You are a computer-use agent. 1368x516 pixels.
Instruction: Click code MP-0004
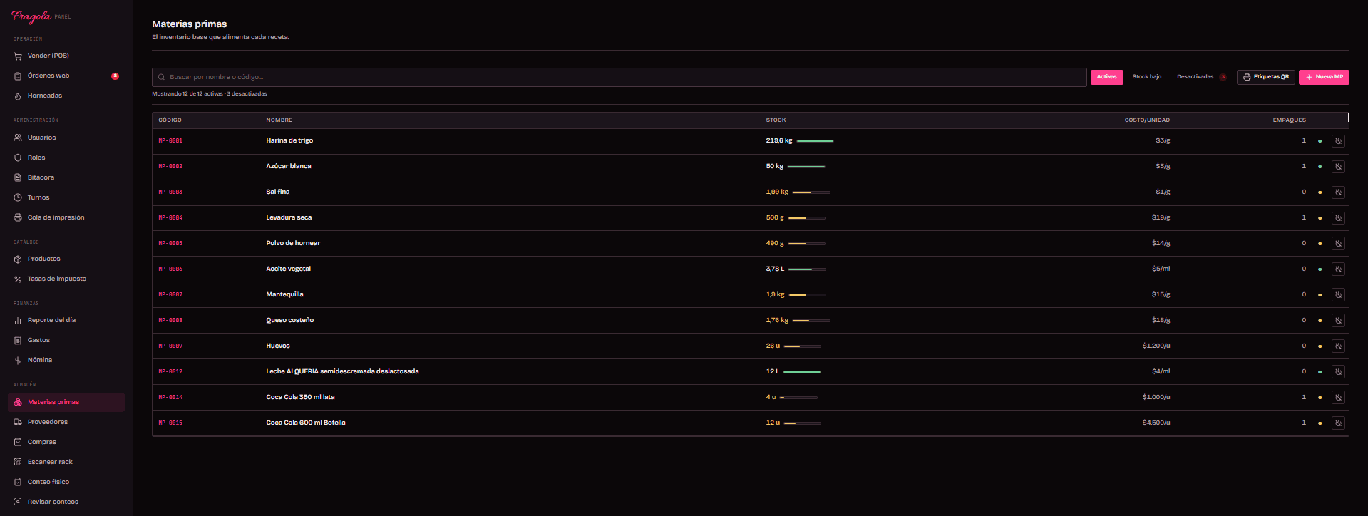point(170,218)
